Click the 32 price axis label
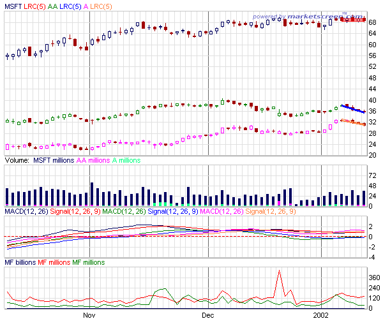 point(372,122)
